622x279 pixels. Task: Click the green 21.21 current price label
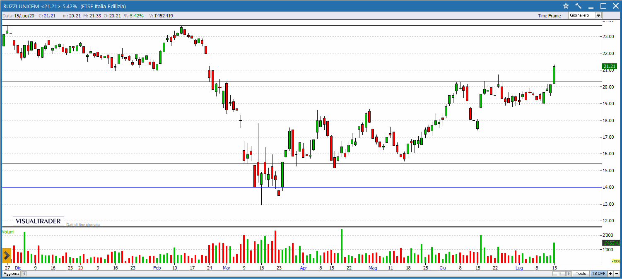tap(610, 66)
